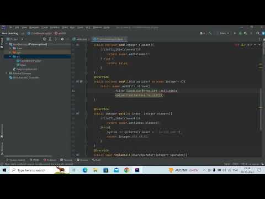The image size is (265, 199).
Task: Click addAll method breadcrumb
Action: 60,33
